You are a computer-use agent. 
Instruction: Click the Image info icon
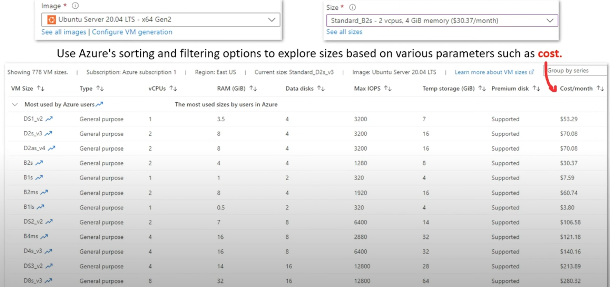pos(75,6)
